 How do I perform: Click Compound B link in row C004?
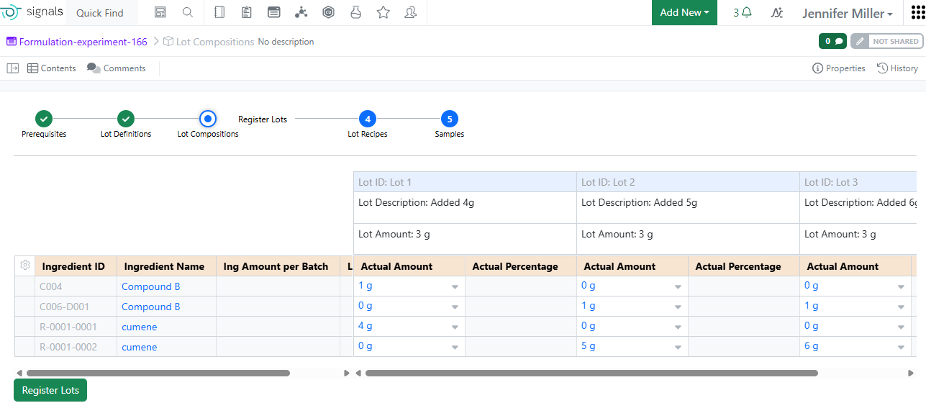coord(151,286)
